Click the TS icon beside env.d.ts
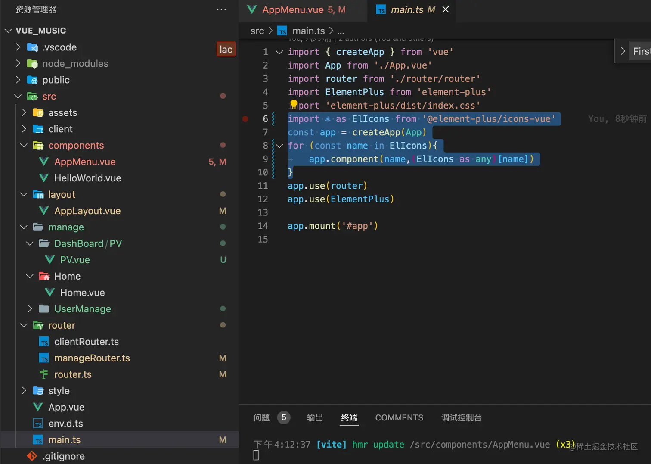 click(x=38, y=424)
